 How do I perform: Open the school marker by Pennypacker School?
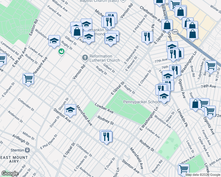(164, 97)
